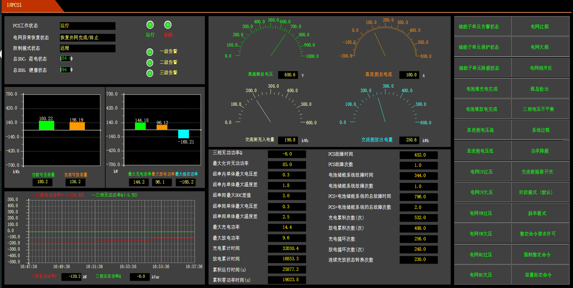
Task: Click the 连续充放状态转换次数 value 230.0
Action: pyautogui.click(x=419, y=260)
